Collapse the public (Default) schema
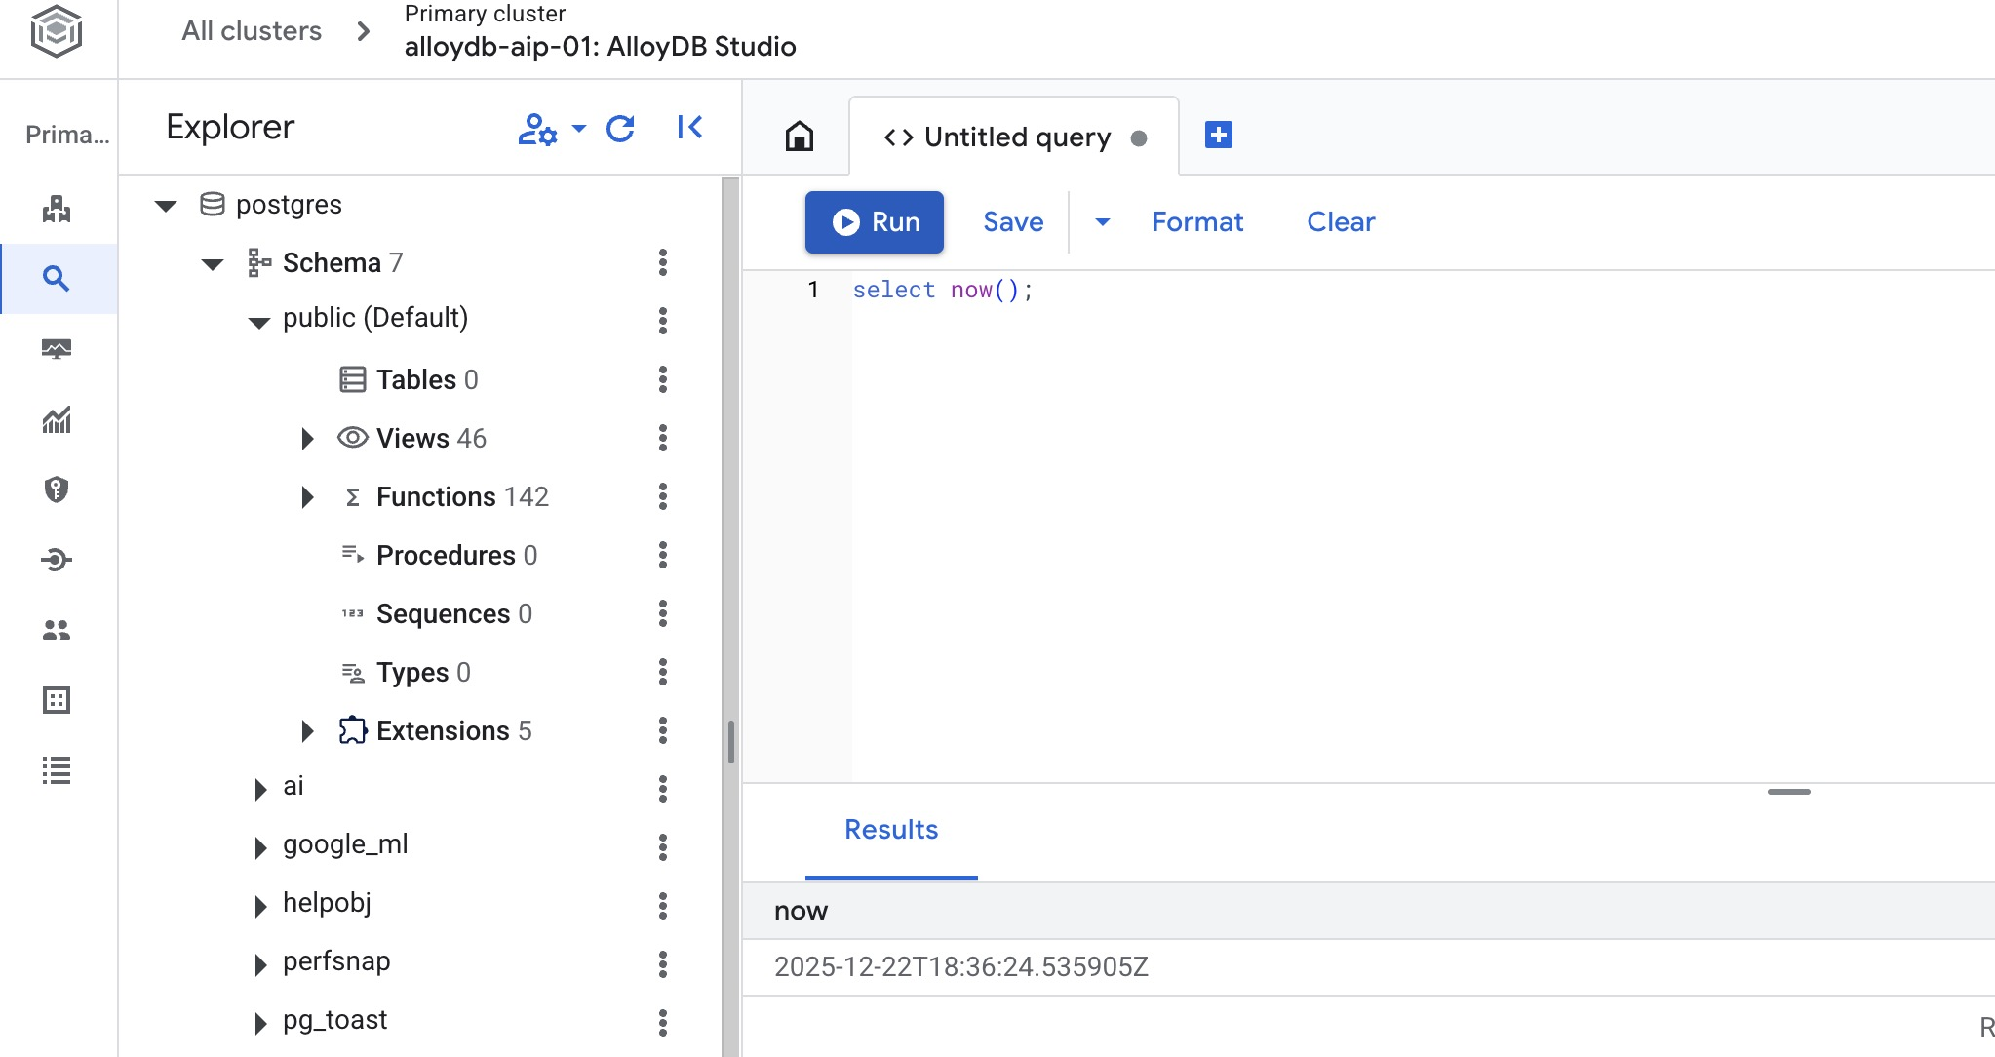Screen dimensions: 1995x1057 258,322
